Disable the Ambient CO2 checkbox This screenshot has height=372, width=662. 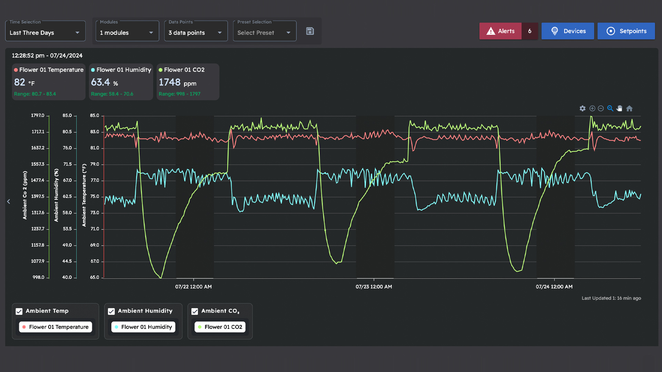(195, 311)
